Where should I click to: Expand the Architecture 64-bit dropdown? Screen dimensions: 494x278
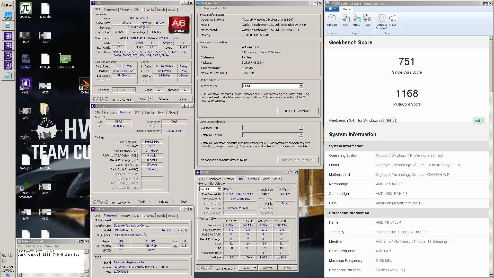coord(301,86)
